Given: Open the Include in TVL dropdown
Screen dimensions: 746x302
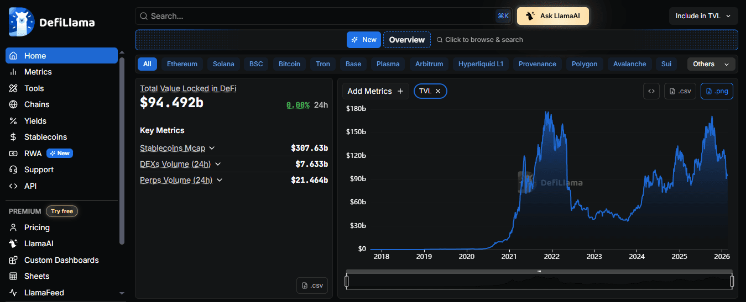Looking at the screenshot, I should pyautogui.click(x=703, y=16).
